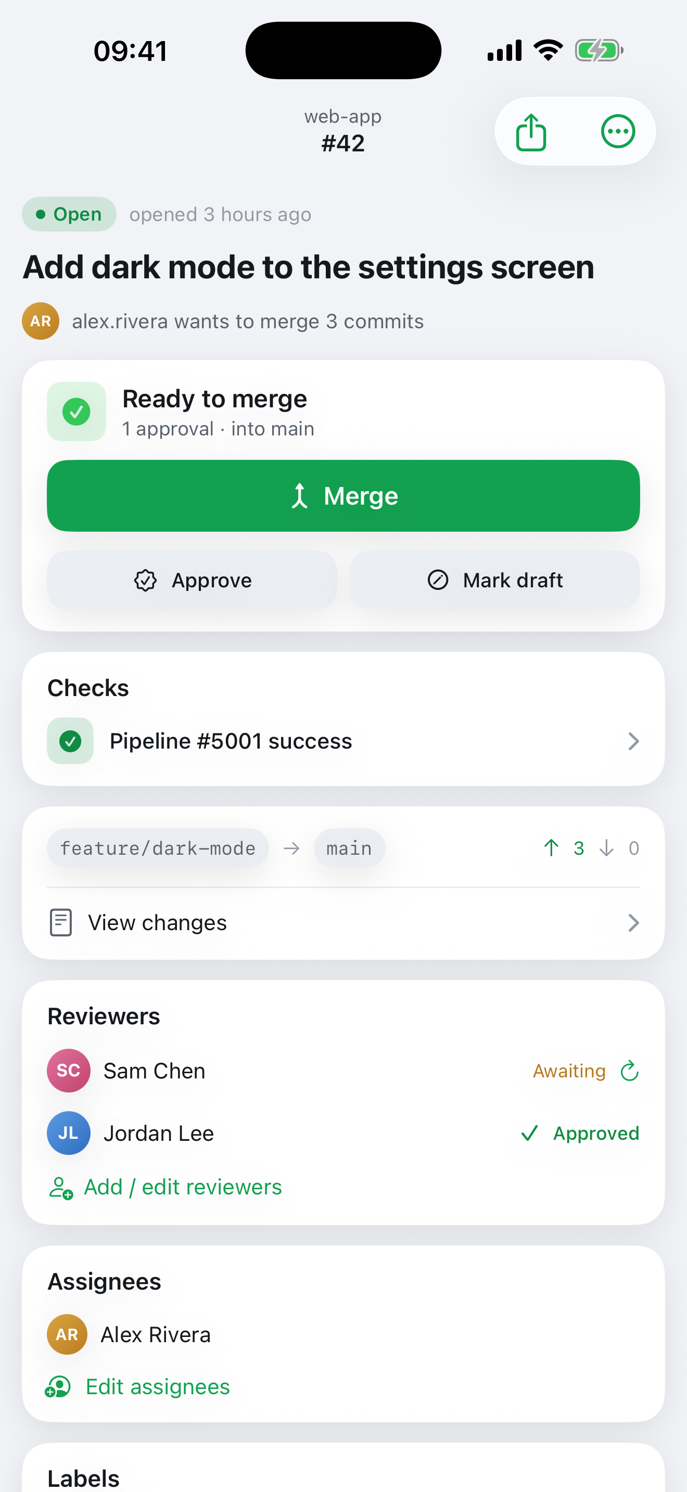This screenshot has width=687, height=1492.
Task: Tap the share icon in header
Action: point(530,132)
